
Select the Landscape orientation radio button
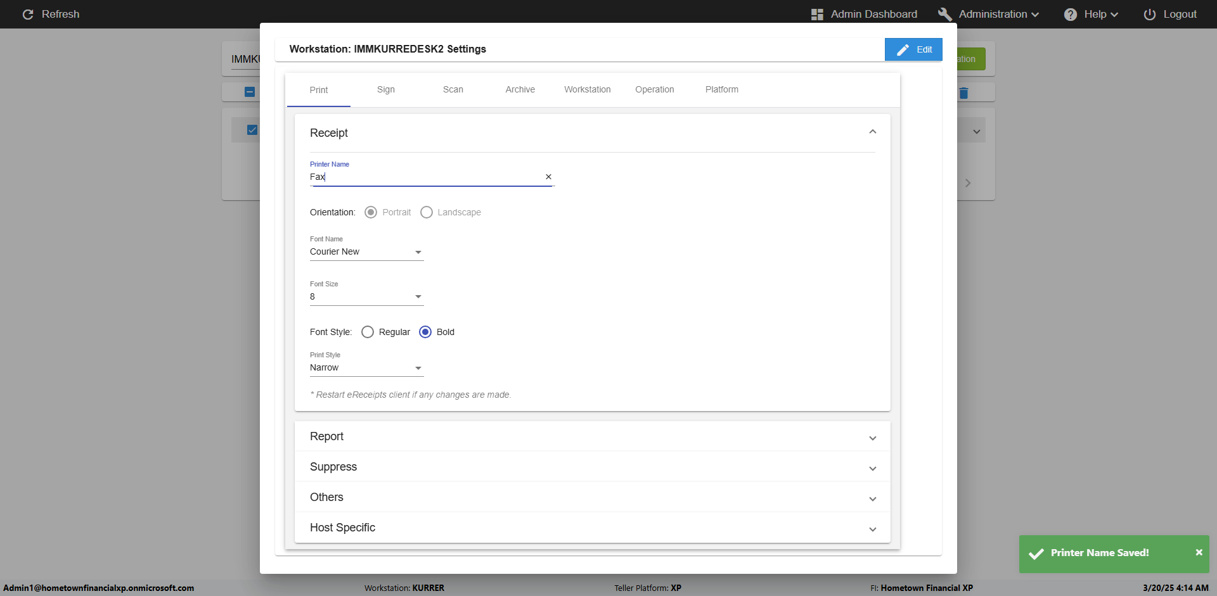point(427,212)
